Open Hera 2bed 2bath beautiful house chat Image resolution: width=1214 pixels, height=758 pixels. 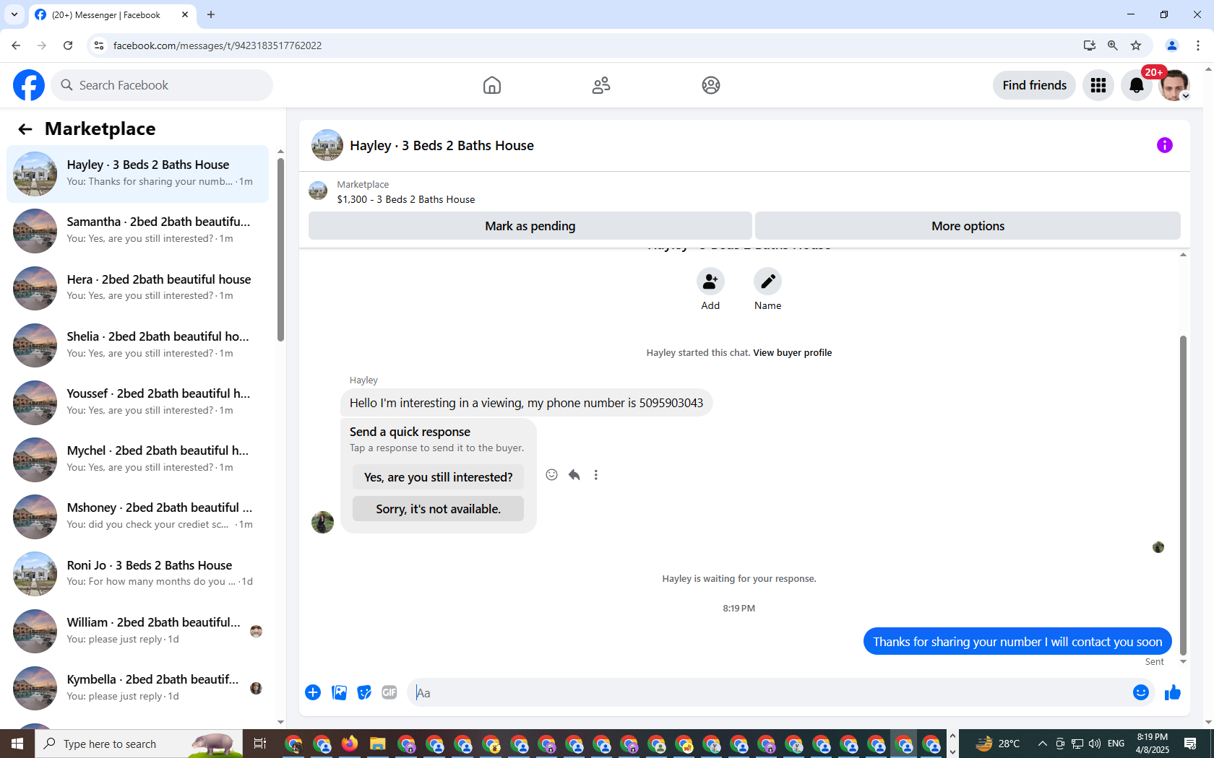click(x=137, y=288)
